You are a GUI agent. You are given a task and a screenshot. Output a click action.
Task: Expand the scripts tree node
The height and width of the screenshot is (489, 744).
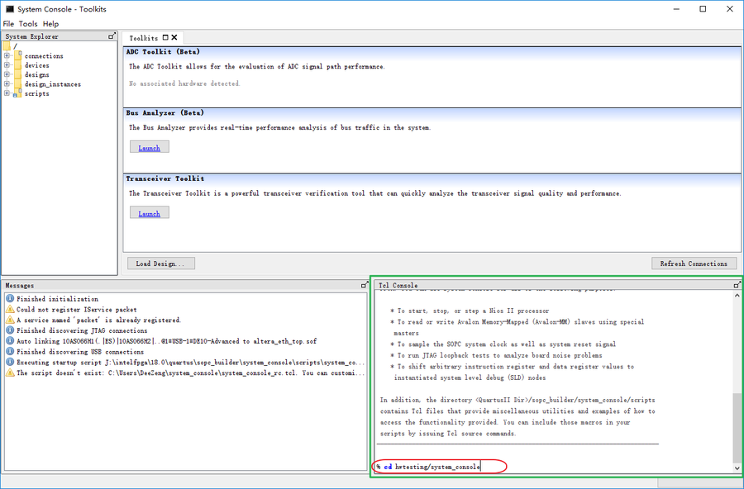7,93
